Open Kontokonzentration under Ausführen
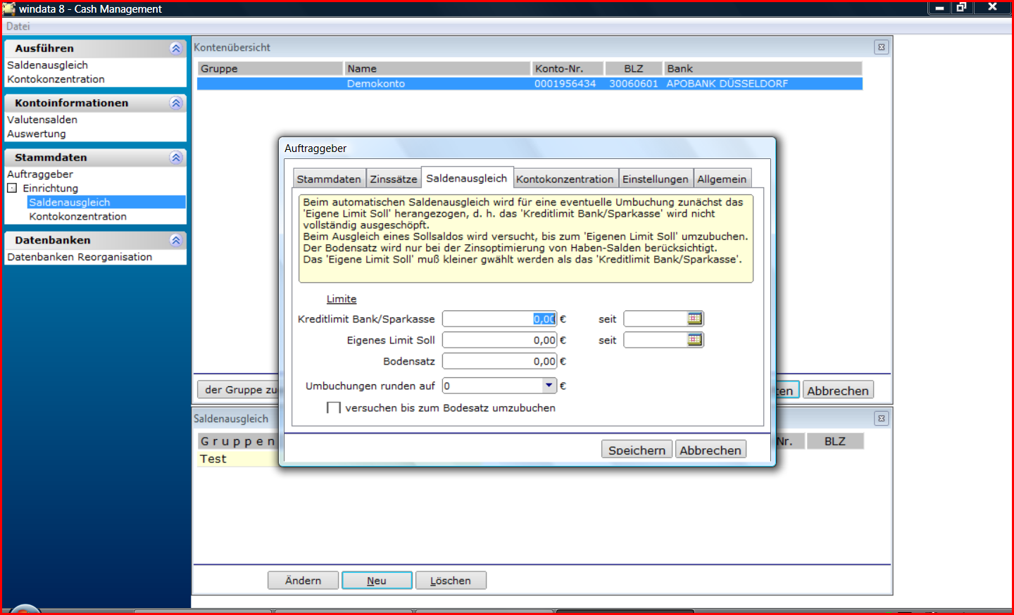 tap(56, 80)
